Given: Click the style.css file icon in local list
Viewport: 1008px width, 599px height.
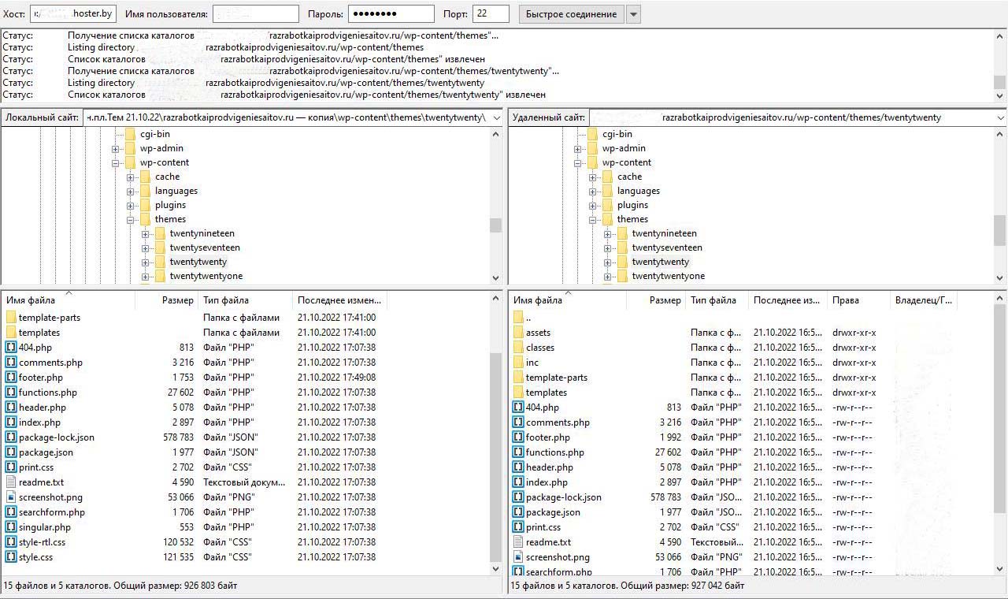Looking at the screenshot, I should coord(11,557).
